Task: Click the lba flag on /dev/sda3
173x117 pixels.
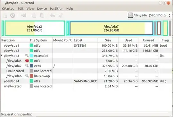Action: click(x=162, y=56)
